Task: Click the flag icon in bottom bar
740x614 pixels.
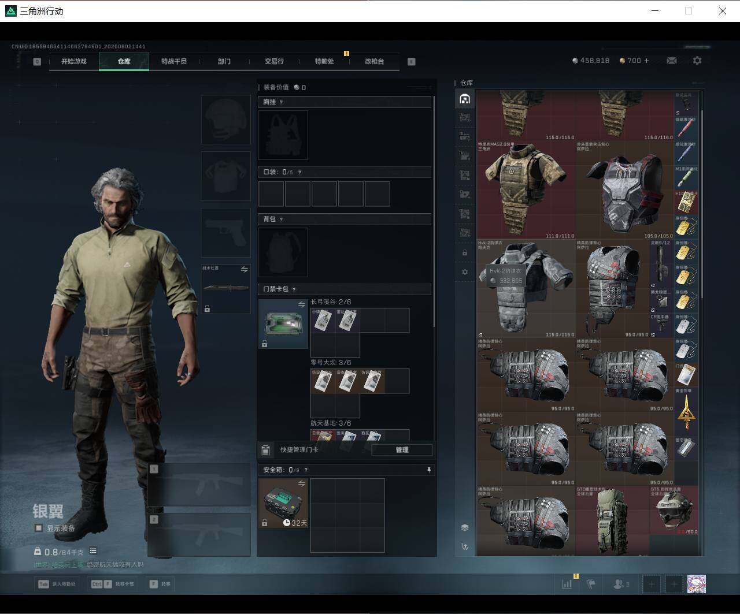Action: [x=591, y=584]
